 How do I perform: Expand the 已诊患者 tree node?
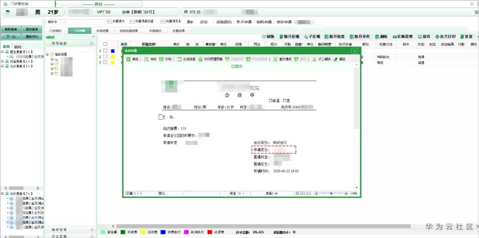point(3,194)
